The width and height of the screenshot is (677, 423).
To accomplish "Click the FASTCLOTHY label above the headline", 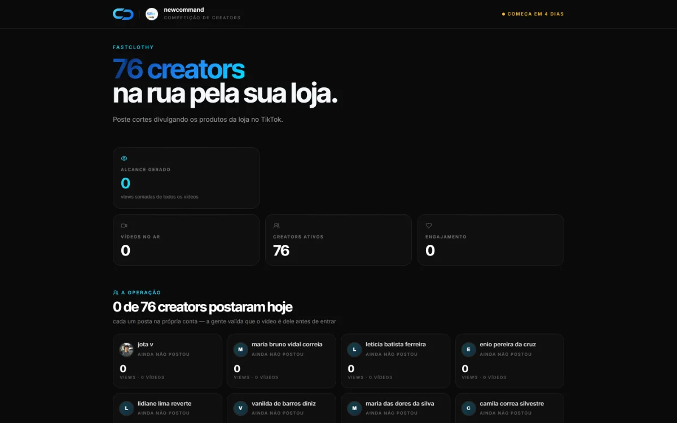I will click(x=133, y=47).
